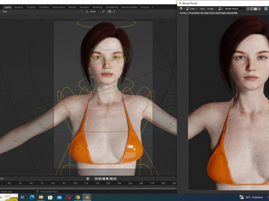Viewport: 269px width, 201px height.
Task: Add a new workspace with plus
Action: (x=152, y=7)
